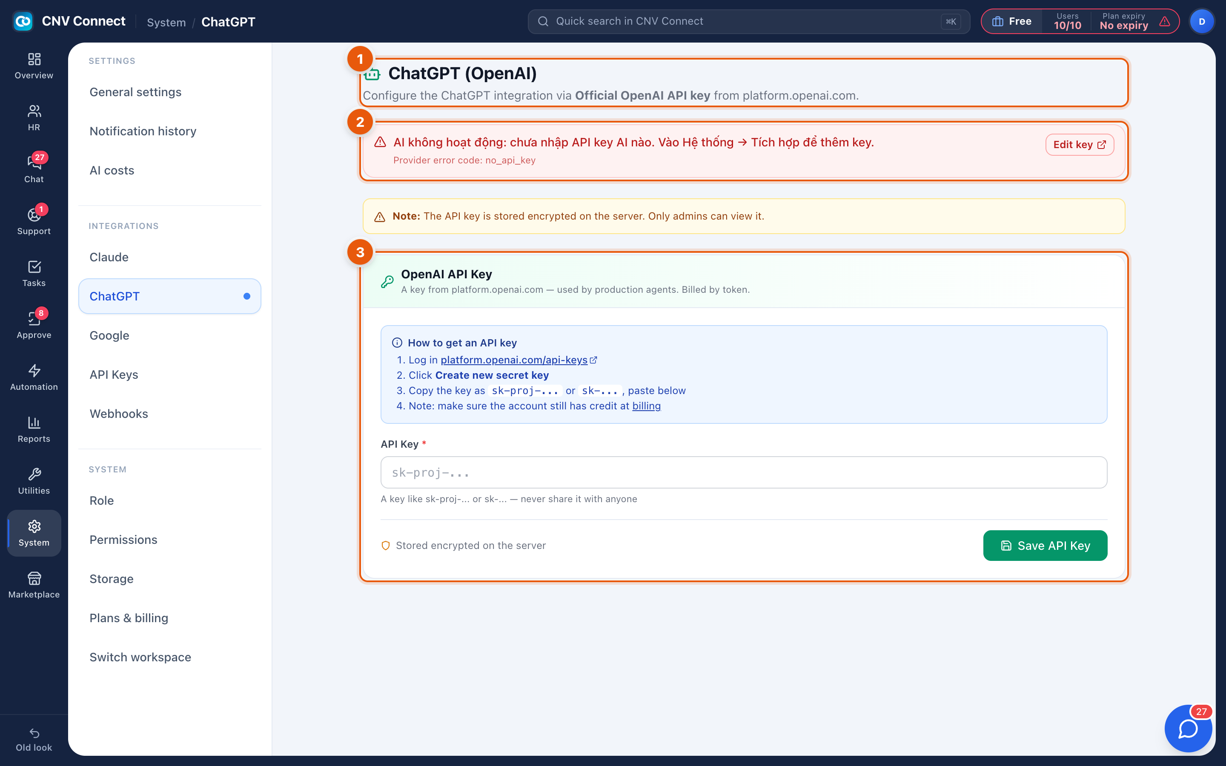The height and width of the screenshot is (766, 1226).
Task: Click the OpenAI API Key card heading
Action: pos(446,274)
